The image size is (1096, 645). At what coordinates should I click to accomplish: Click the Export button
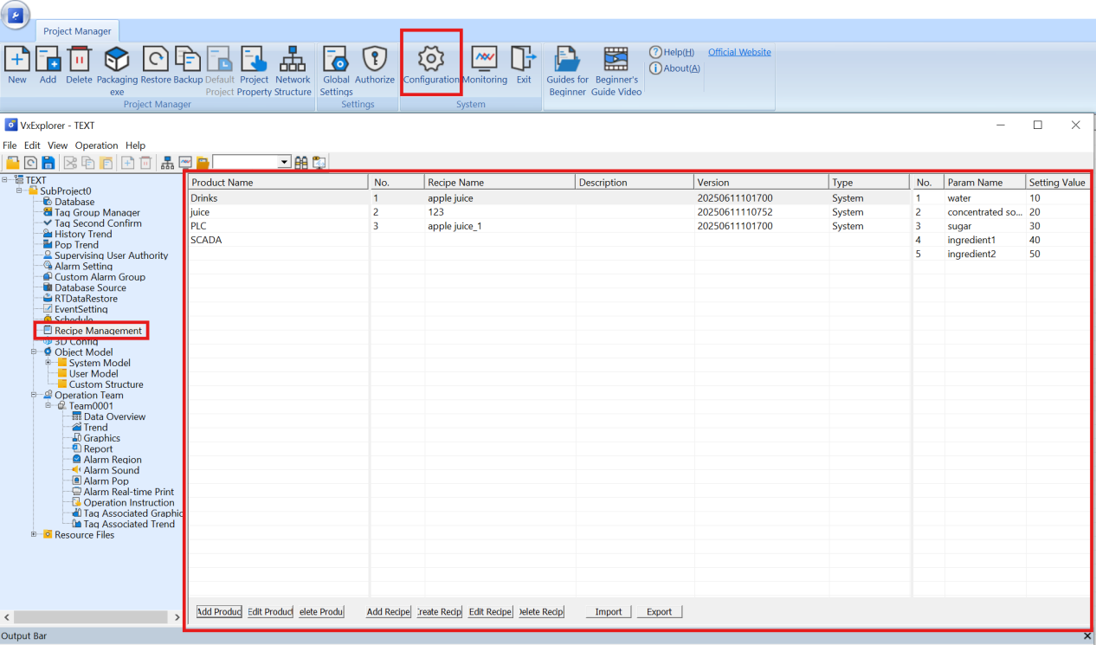pyautogui.click(x=660, y=611)
